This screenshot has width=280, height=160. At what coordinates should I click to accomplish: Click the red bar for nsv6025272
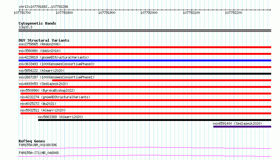pyautogui.click(x=146, y=107)
